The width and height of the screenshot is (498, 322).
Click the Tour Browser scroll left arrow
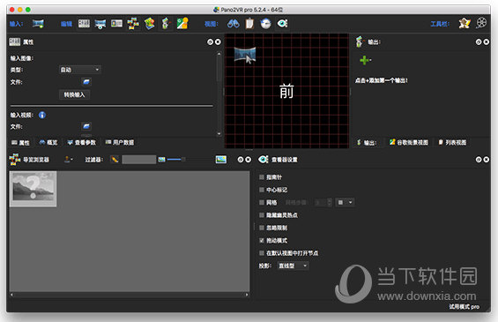(x=11, y=295)
